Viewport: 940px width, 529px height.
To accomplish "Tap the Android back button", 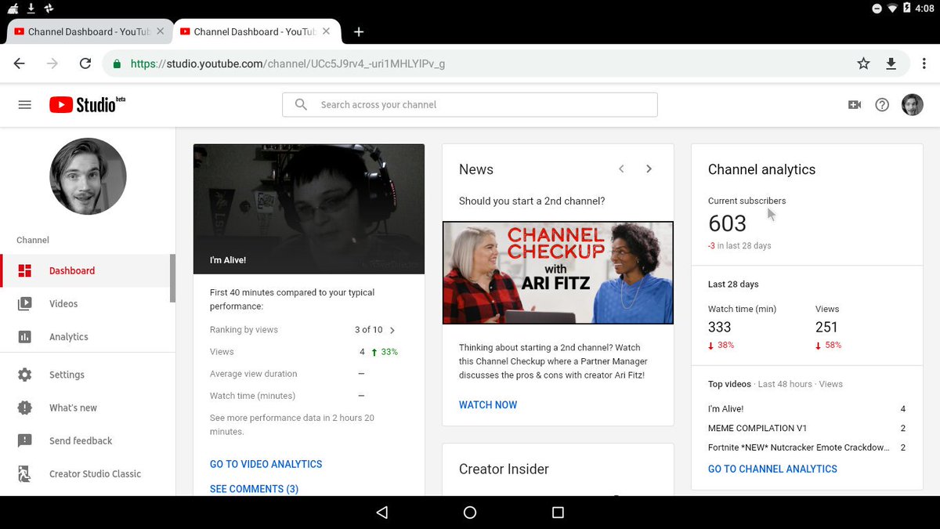I will click(x=382, y=513).
